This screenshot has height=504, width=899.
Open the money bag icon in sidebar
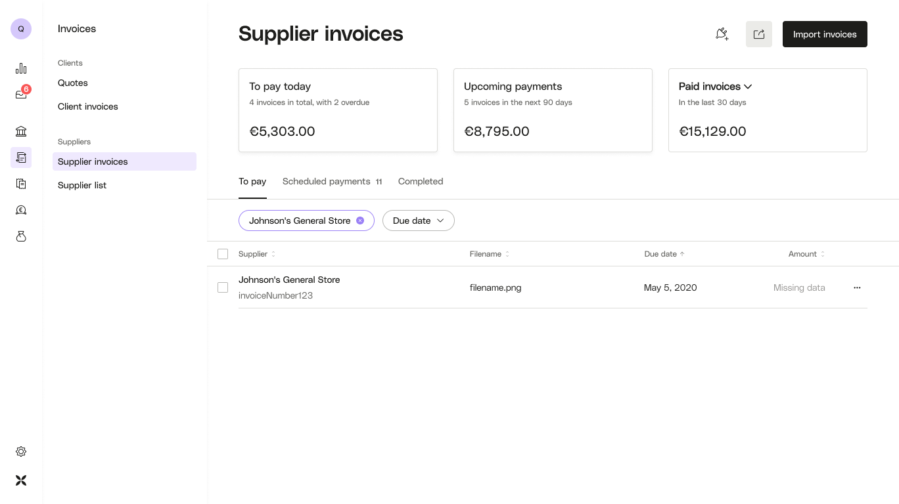(x=21, y=236)
